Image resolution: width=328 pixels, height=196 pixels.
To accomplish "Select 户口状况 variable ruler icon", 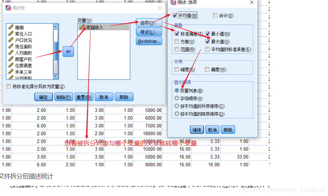I will [11, 40].
